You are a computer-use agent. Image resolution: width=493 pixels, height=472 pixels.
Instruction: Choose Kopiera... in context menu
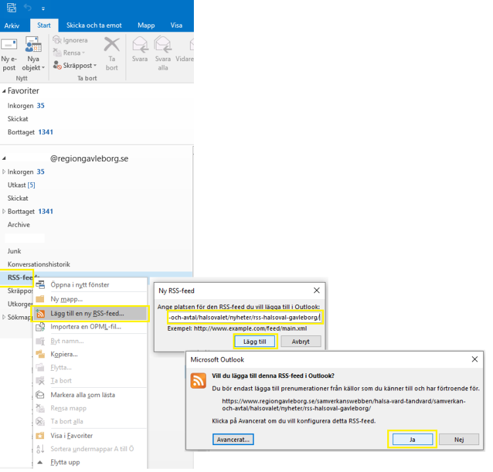64,354
